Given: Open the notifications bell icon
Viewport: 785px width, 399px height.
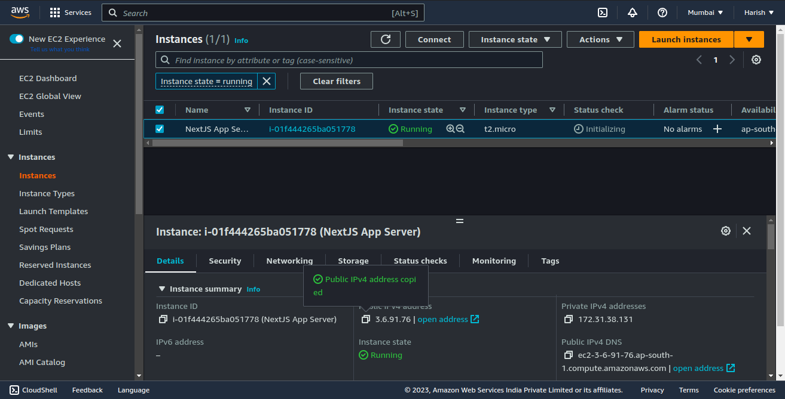Looking at the screenshot, I should [x=633, y=13].
